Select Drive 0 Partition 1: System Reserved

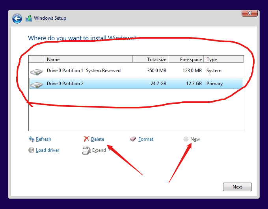pyautogui.click(x=136, y=71)
